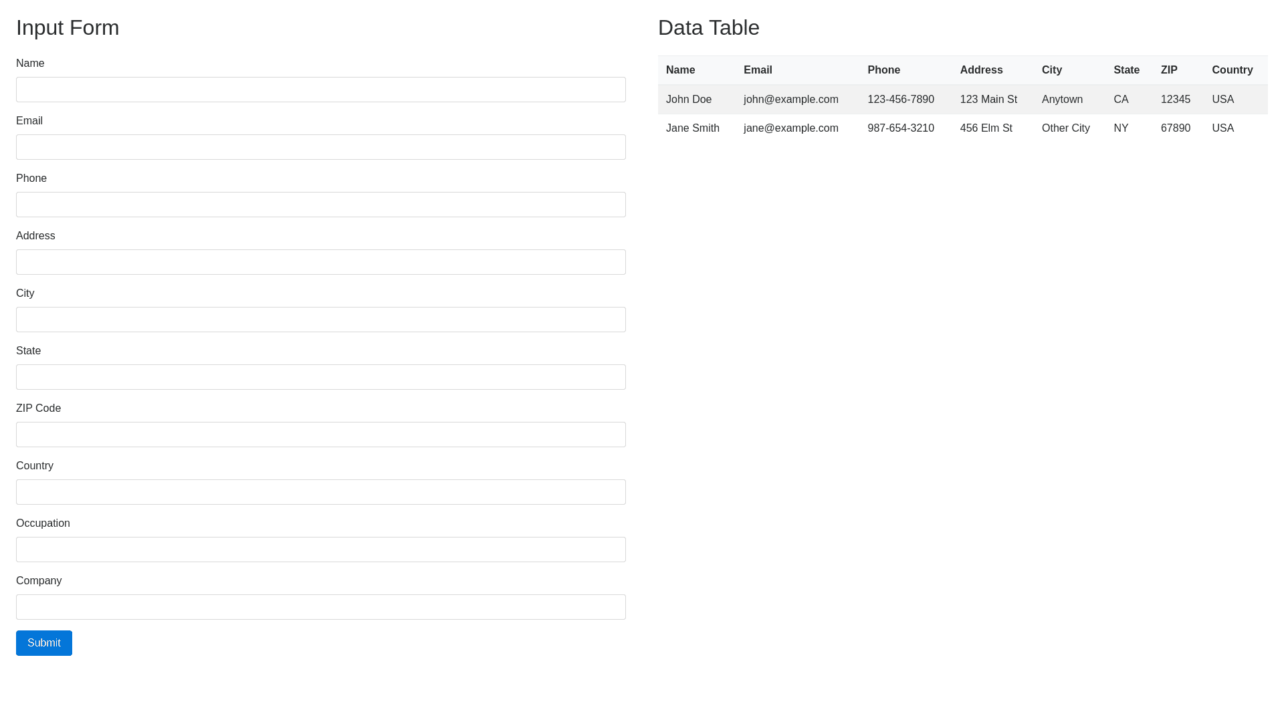Click the Name input field
The image size is (1284, 722).
click(321, 90)
